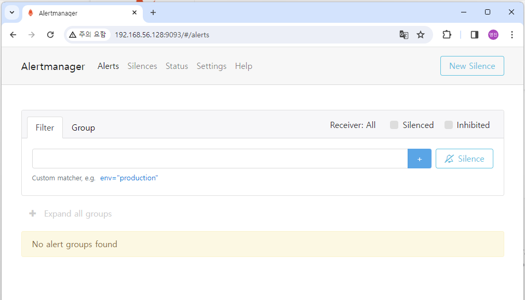Minimize the browser window
Screen dimensions: 525x300
coord(464,12)
